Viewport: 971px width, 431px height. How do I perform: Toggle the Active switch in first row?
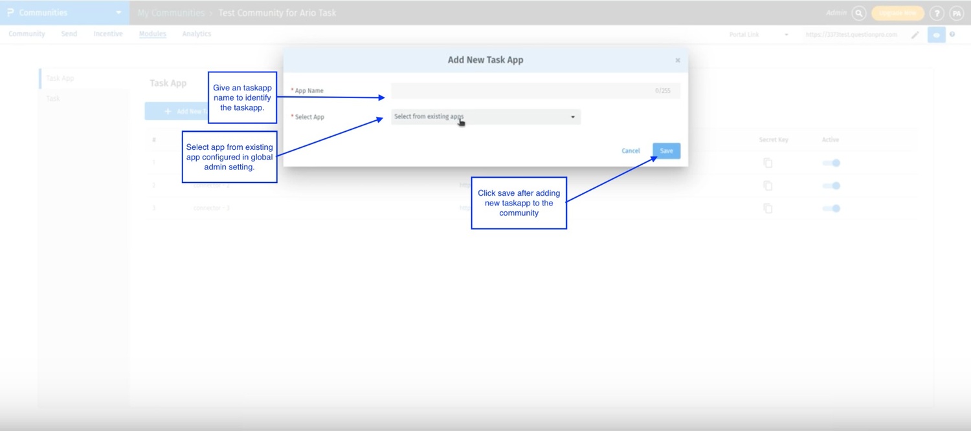pyautogui.click(x=831, y=163)
